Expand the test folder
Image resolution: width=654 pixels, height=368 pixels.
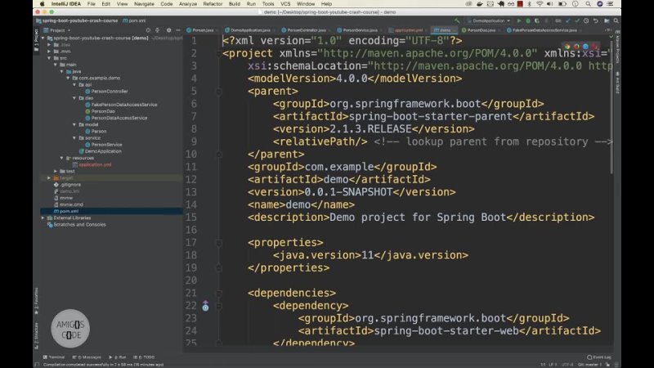pyautogui.click(x=56, y=171)
